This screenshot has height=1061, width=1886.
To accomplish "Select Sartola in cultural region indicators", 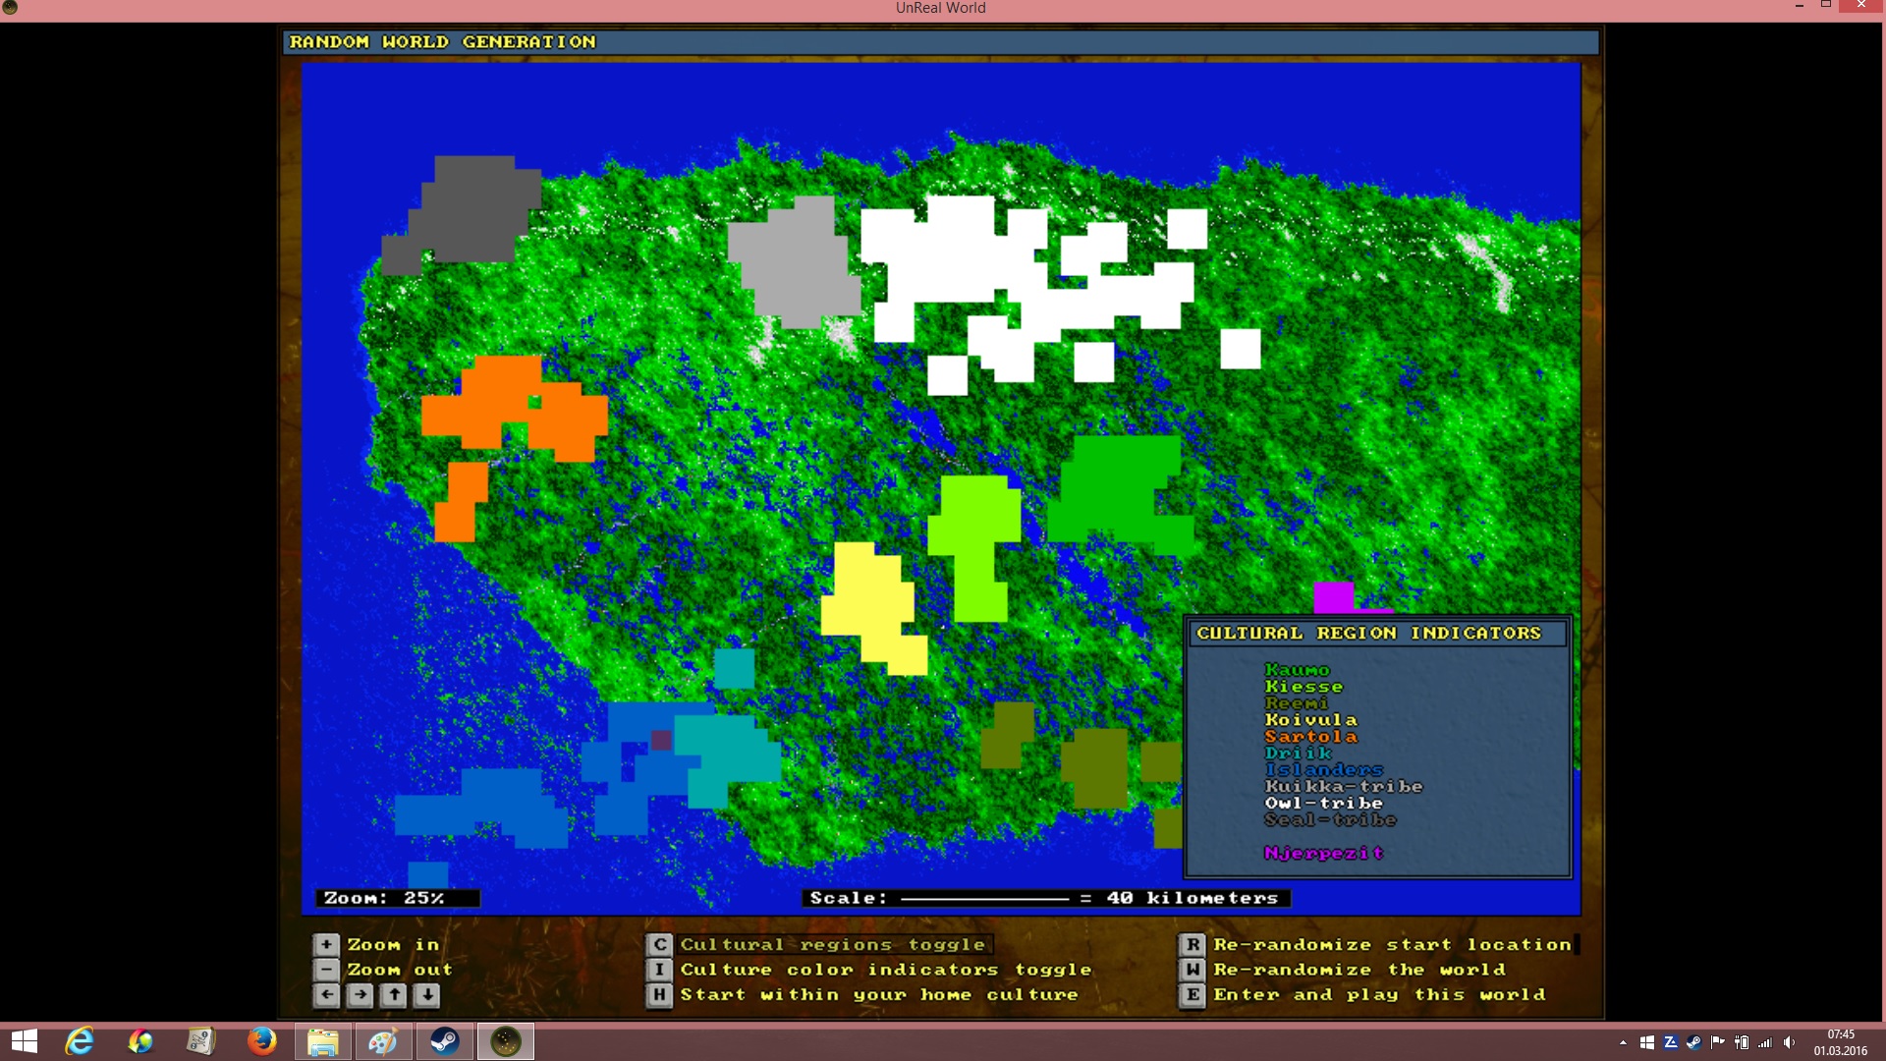I will (1310, 737).
